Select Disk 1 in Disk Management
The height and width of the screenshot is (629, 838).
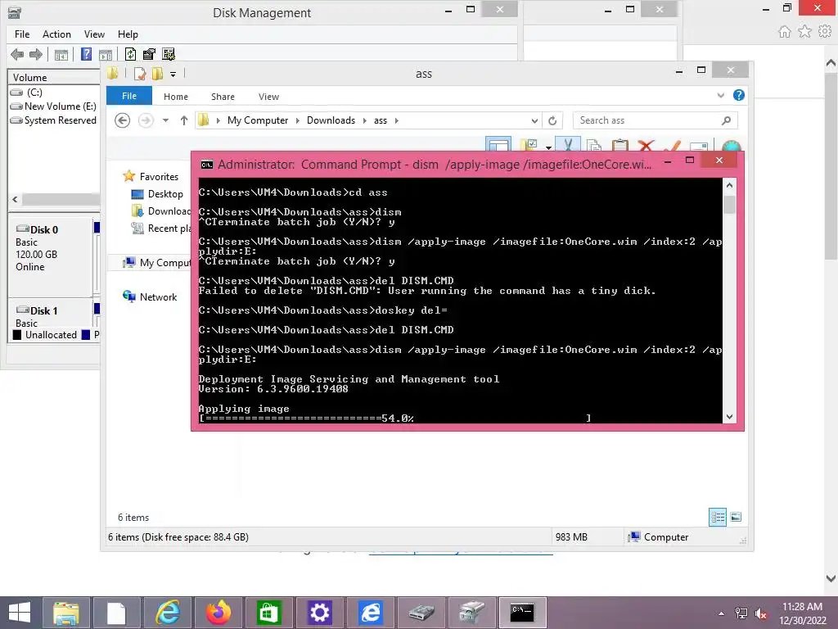pyautogui.click(x=50, y=315)
